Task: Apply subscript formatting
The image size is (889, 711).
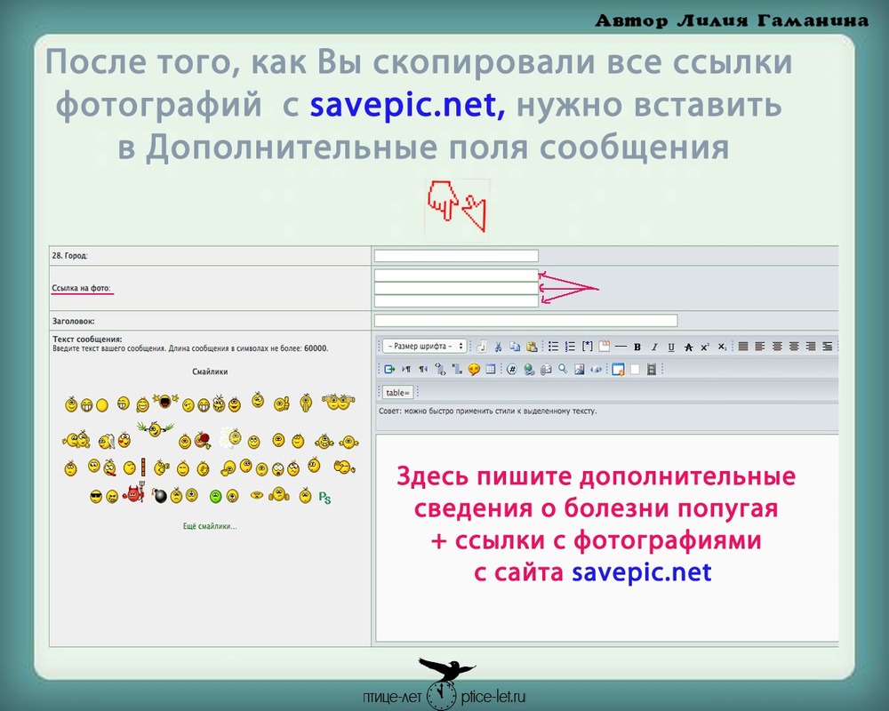Action: [722, 347]
